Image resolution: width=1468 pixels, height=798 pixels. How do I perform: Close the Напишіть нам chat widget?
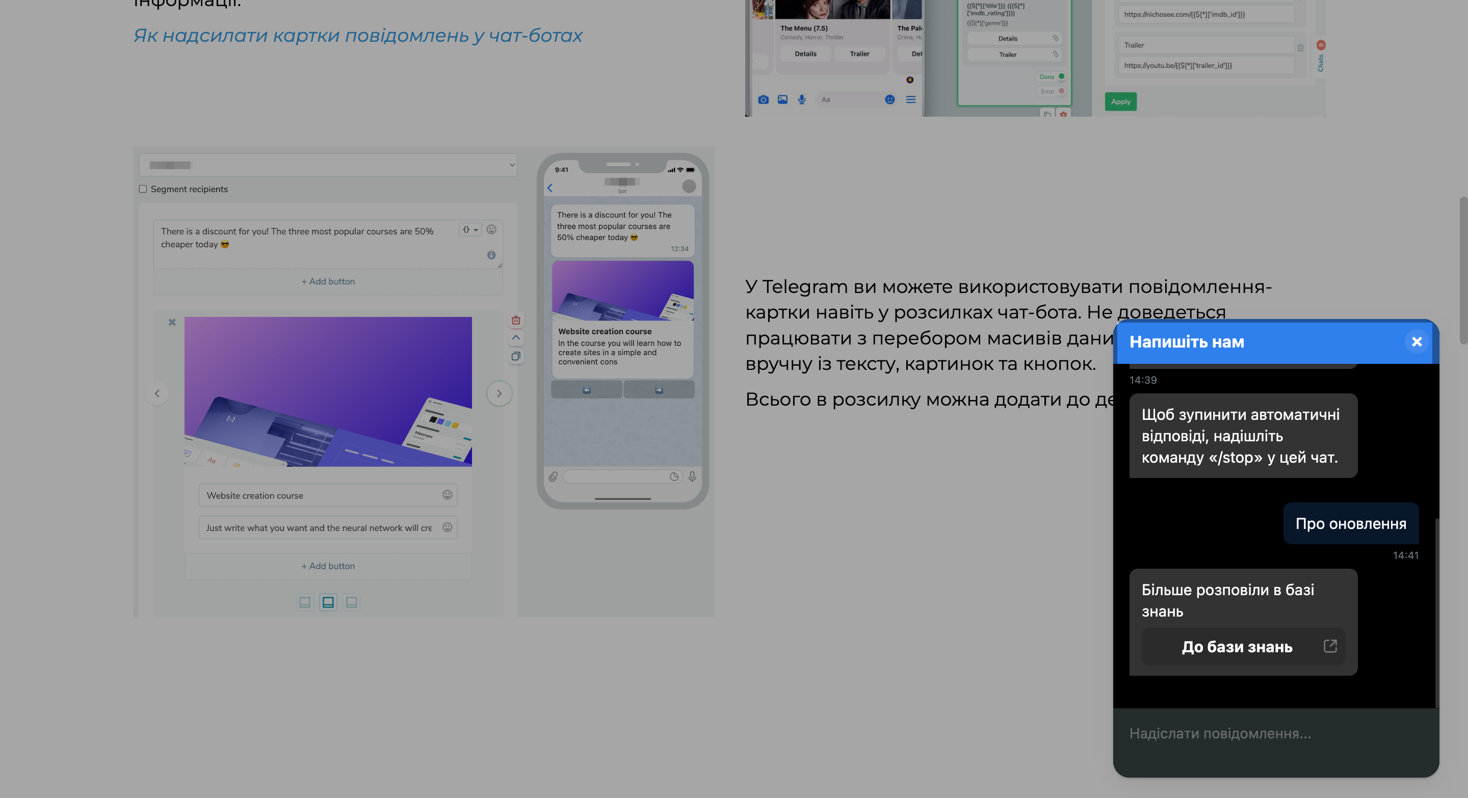coord(1416,342)
